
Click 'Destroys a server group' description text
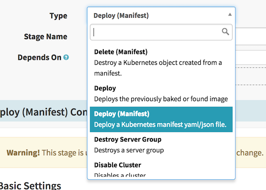point(129,150)
